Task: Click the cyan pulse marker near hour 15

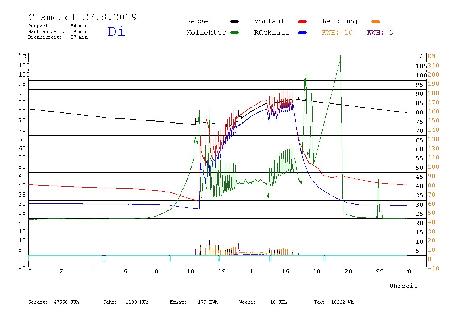Action: tap(270, 258)
